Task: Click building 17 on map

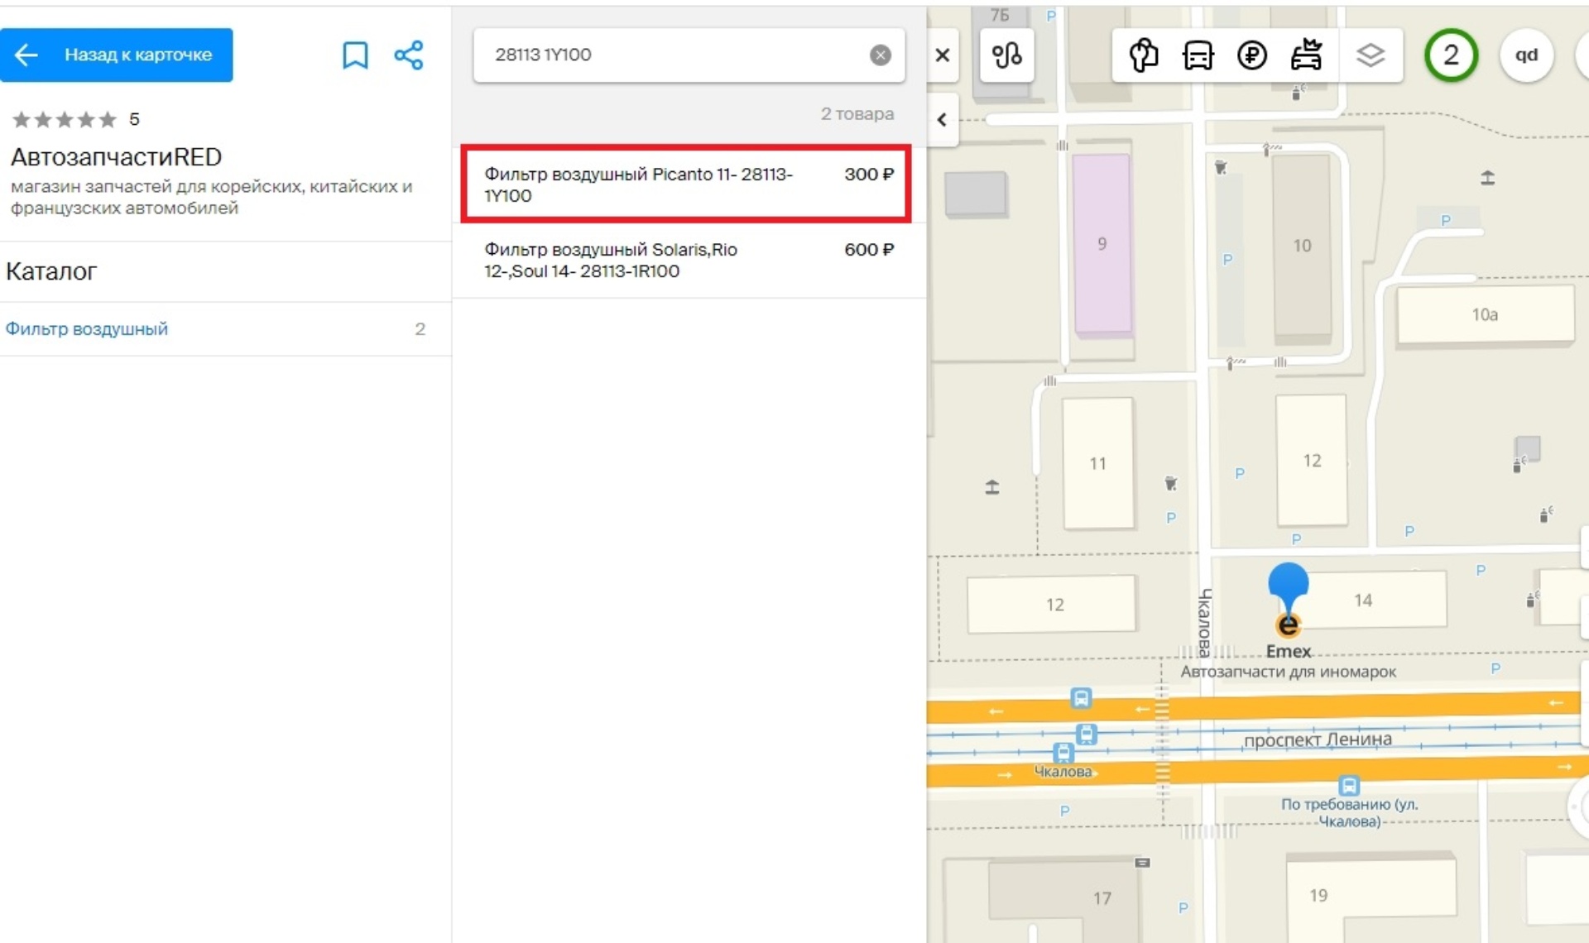Action: [x=1102, y=898]
